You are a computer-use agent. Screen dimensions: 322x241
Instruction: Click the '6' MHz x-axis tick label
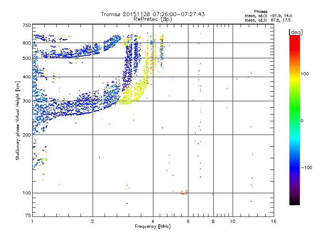(188, 221)
